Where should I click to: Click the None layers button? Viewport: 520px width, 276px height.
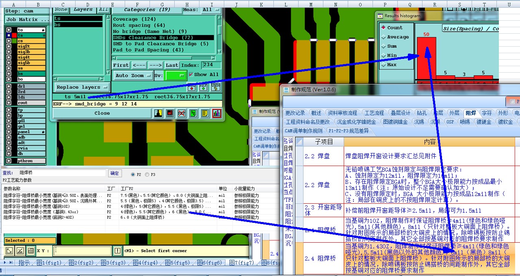(61, 9)
